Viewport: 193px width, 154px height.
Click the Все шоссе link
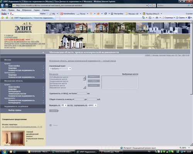coord(54,74)
